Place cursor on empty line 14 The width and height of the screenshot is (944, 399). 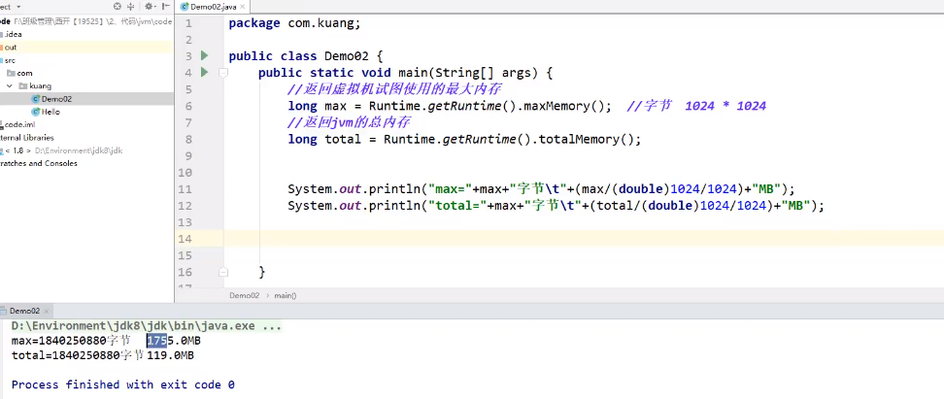coord(583,239)
